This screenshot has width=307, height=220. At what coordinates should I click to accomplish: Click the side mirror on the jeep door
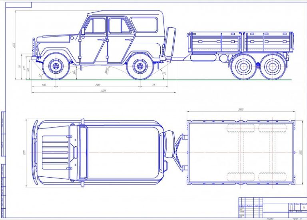click(83, 31)
